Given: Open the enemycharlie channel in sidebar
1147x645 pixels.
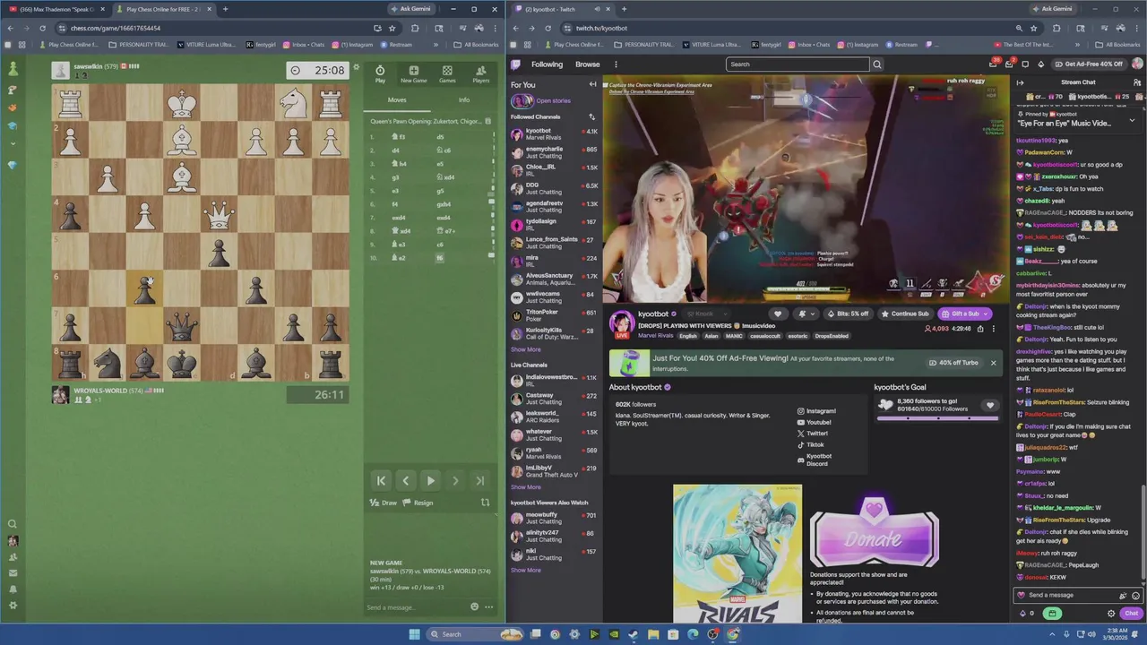Looking at the screenshot, I should tap(554, 152).
